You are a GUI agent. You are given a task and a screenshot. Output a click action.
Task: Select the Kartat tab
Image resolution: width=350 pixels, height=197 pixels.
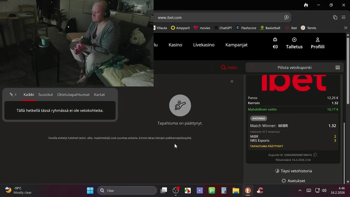(99, 95)
